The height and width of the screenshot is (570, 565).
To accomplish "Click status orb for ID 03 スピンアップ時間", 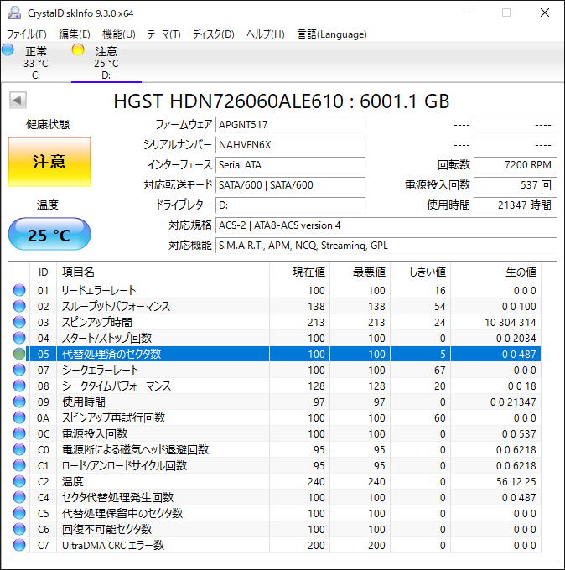I will [19, 322].
